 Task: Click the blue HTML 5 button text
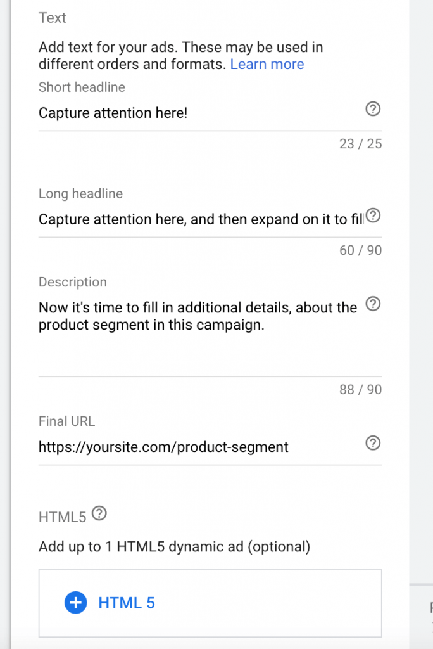[127, 603]
